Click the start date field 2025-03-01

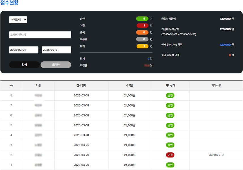pyautogui.click(x=24, y=50)
